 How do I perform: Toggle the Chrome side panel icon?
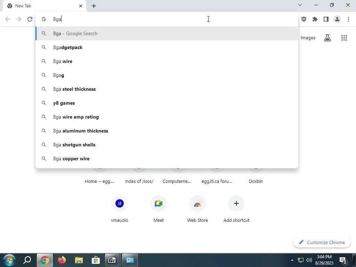(x=326, y=19)
